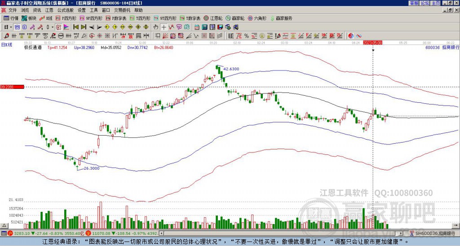
Task: Open the 六角形 hexagon tool
Action: pyautogui.click(x=257, y=18)
